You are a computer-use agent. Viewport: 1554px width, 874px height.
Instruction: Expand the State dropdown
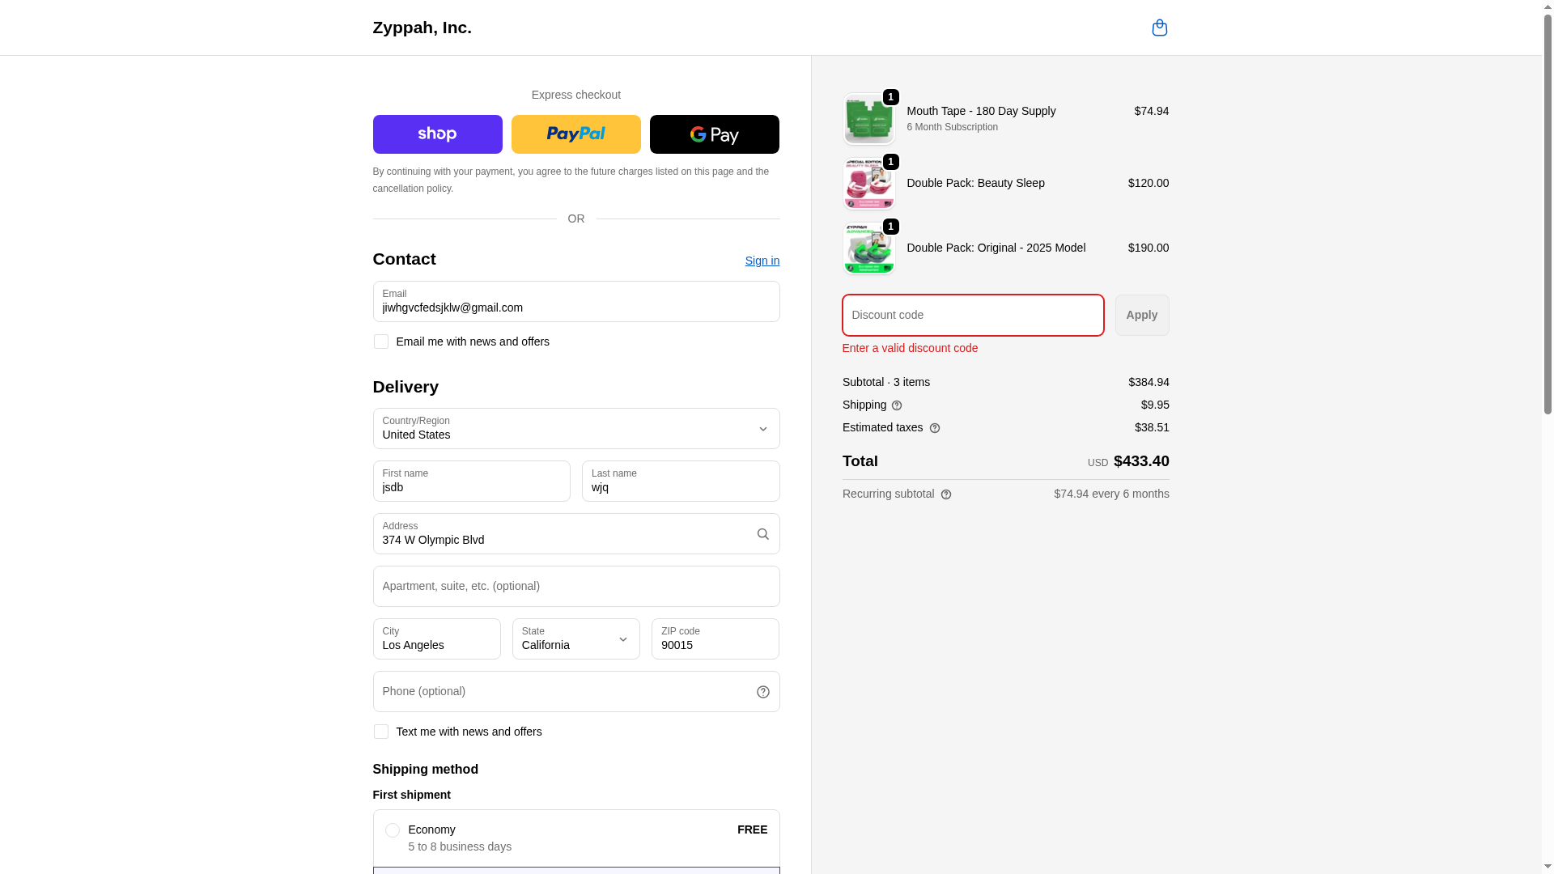pos(575,639)
